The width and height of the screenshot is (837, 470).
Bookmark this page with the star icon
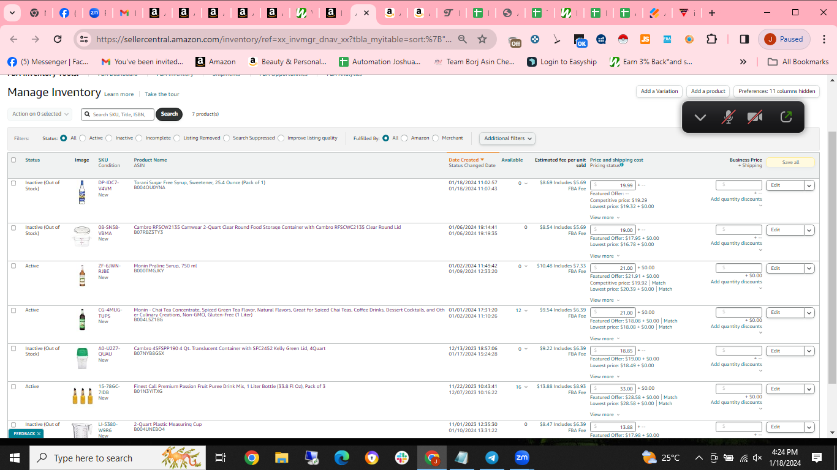pos(482,39)
